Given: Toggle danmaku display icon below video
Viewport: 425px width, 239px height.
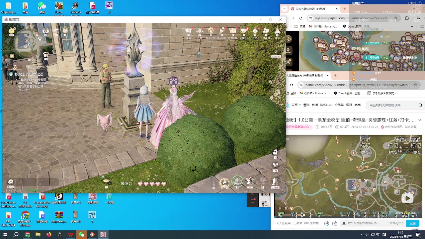Looking at the screenshot, I should pyautogui.click(x=327, y=223).
